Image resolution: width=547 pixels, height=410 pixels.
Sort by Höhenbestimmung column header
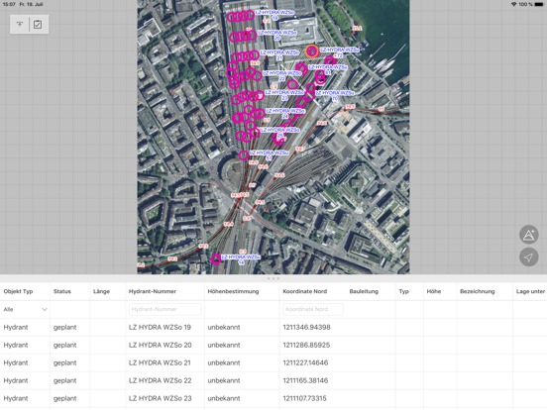click(x=233, y=291)
